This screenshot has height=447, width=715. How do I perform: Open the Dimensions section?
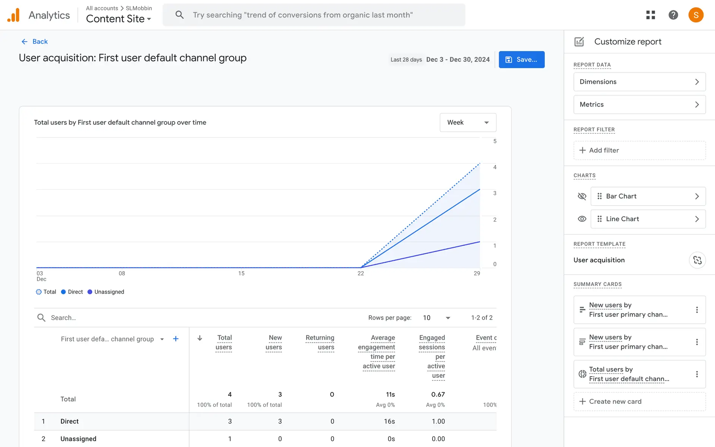(x=639, y=82)
